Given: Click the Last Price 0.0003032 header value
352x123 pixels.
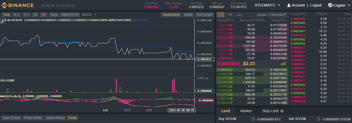Looking at the screenshot, I should [151, 7].
